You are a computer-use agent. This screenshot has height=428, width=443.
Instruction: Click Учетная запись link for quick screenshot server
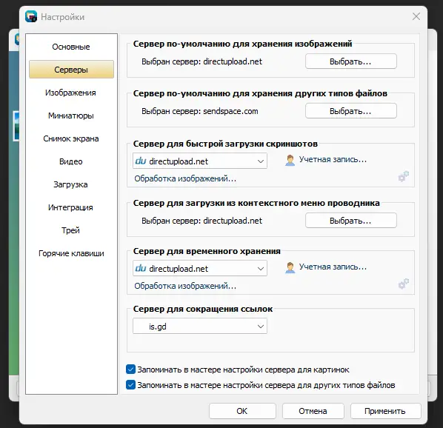[x=333, y=159]
